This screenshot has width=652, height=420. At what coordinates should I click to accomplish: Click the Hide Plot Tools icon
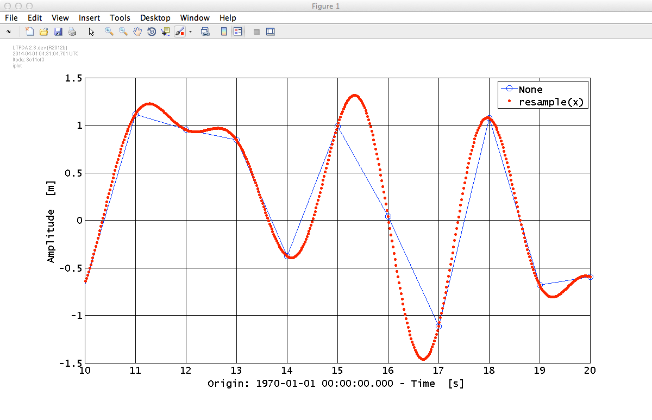pos(257,32)
